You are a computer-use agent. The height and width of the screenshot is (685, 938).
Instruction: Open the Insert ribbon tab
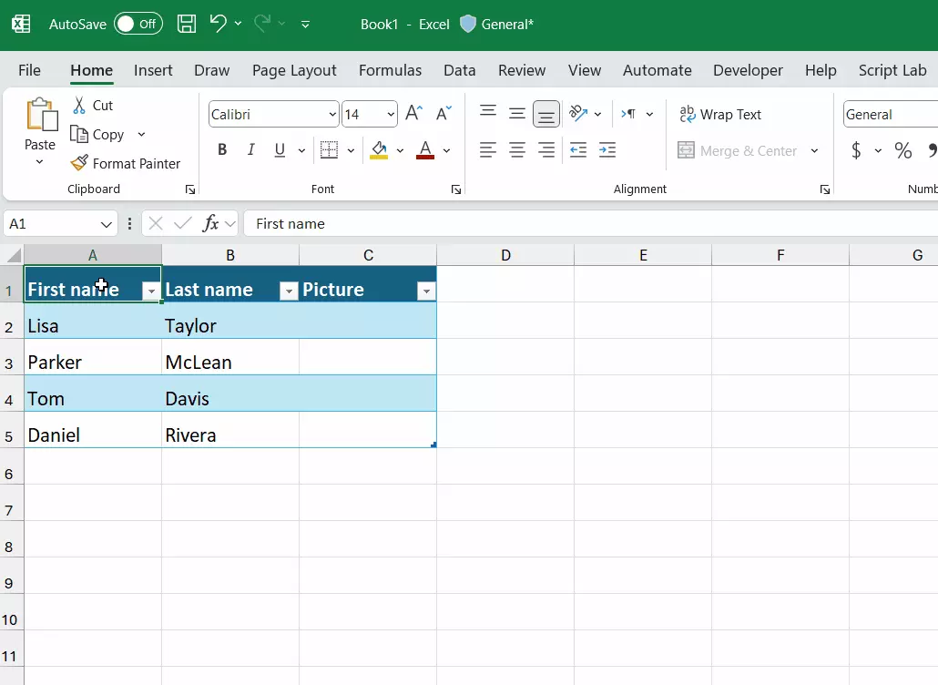pyautogui.click(x=153, y=70)
